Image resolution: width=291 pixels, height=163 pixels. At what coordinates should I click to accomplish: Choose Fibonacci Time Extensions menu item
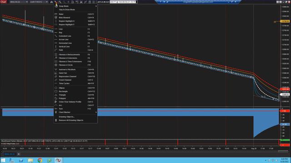[75, 62]
